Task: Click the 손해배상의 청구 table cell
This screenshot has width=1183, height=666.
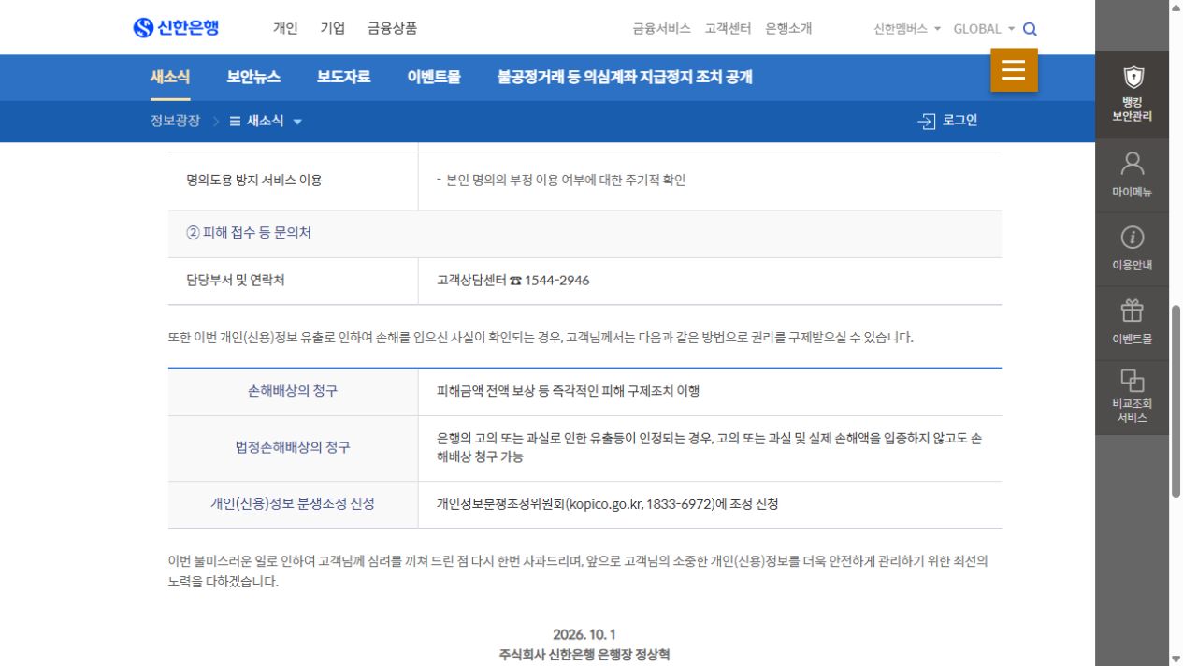Action: tap(293, 391)
